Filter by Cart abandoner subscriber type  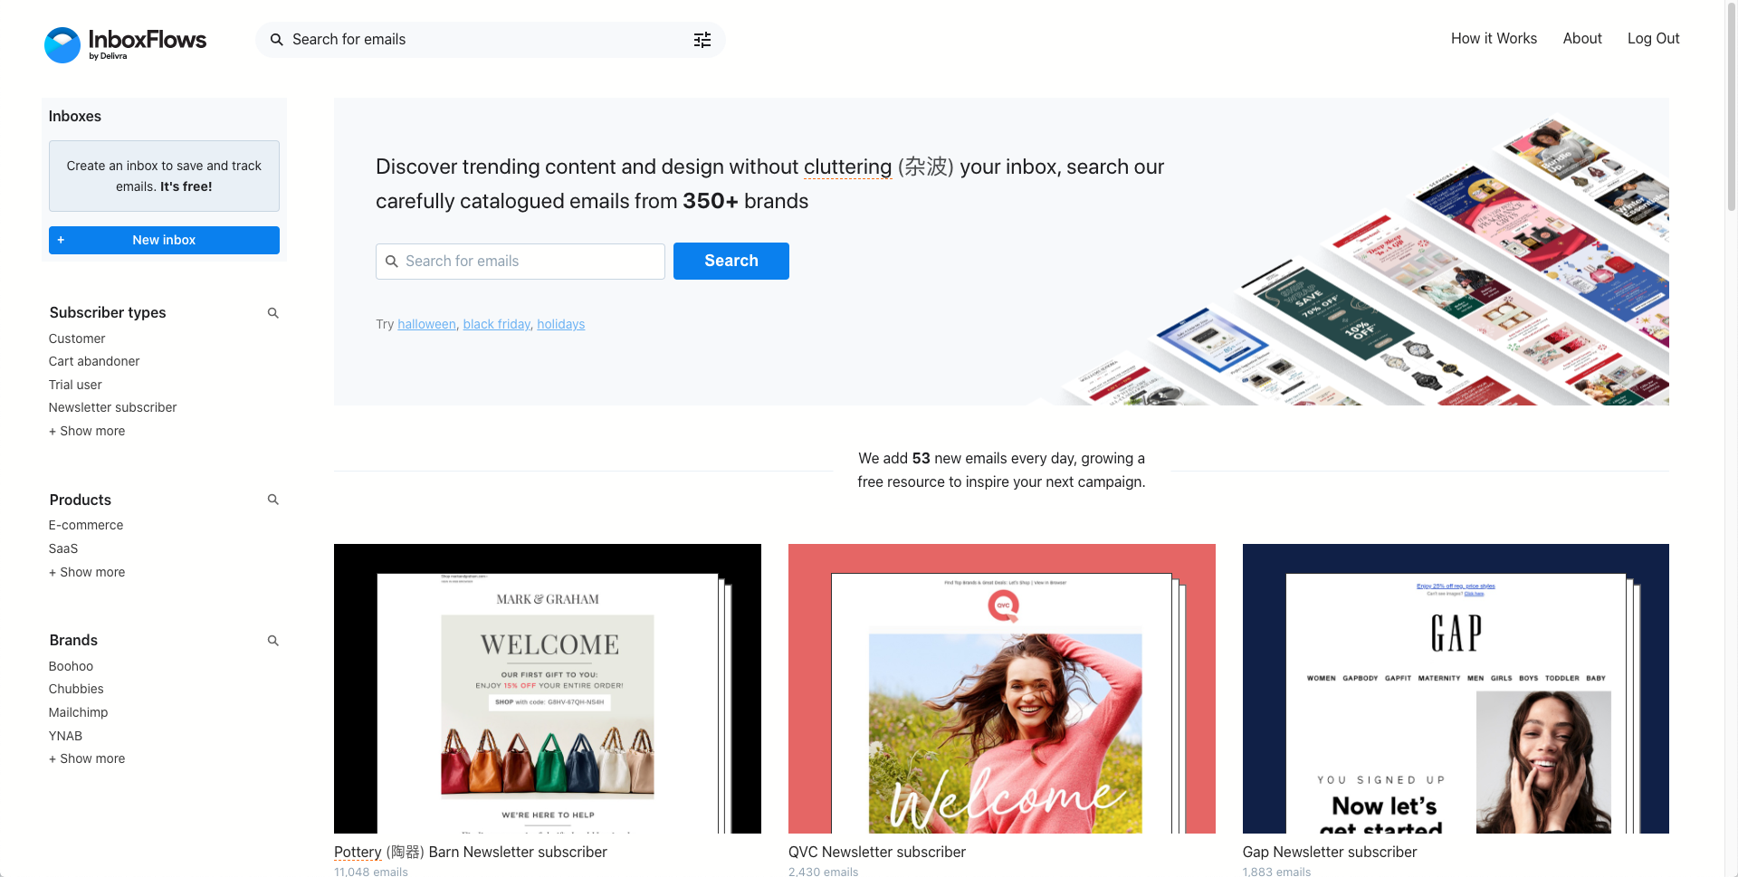(94, 361)
